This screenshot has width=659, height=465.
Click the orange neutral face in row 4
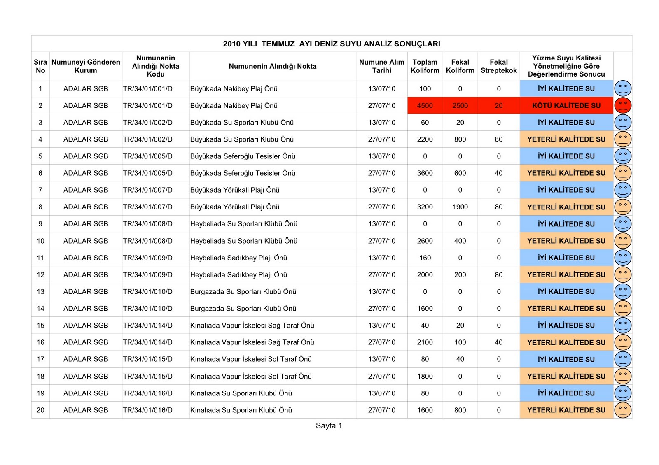(x=622, y=139)
